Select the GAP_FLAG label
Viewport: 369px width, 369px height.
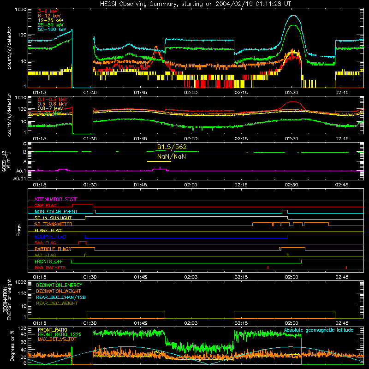tap(45, 205)
